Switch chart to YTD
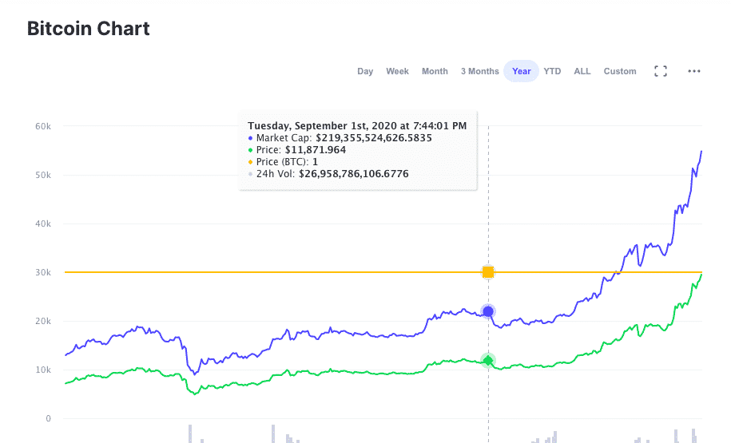 552,71
